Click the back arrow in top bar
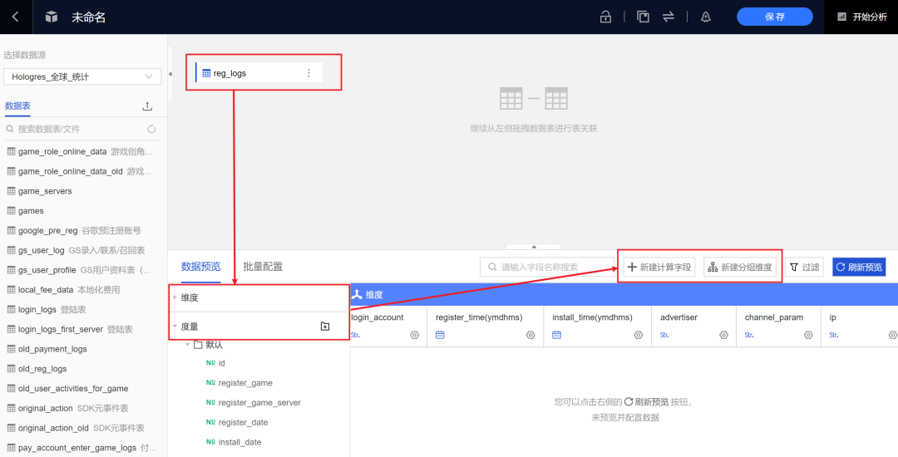Image resolution: width=898 pixels, height=457 pixels. 16,17
